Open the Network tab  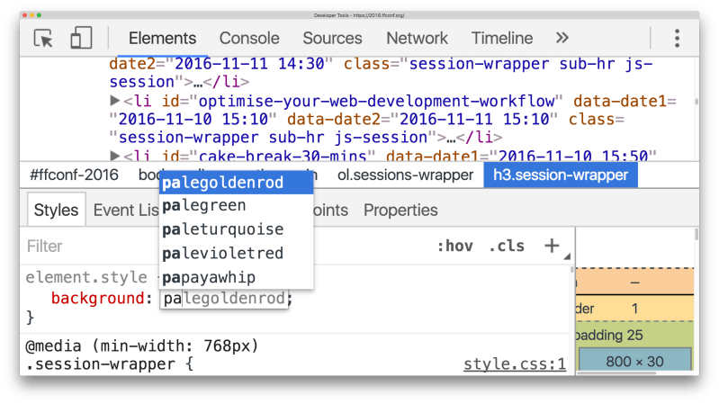point(417,38)
